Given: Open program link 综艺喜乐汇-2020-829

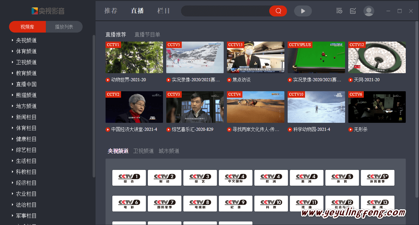Looking at the screenshot, I should [192, 130].
